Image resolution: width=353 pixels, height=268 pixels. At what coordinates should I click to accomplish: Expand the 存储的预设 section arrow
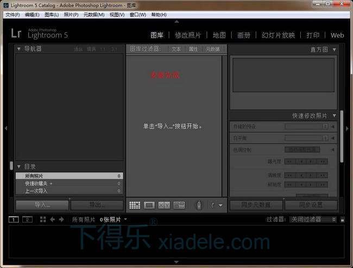(332, 127)
